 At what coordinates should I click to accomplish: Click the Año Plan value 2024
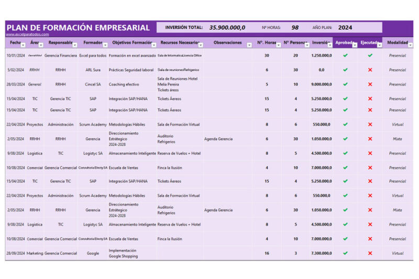pyautogui.click(x=345, y=28)
